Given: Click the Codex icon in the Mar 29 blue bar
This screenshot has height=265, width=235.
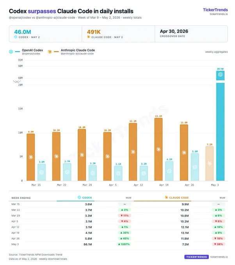Looking at the screenshot, I should tap(93, 173).
